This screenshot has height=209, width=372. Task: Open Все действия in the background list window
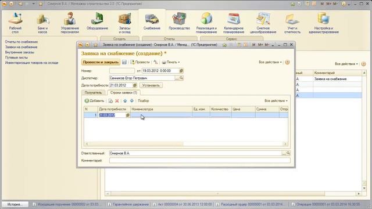pyautogui.click(x=346, y=64)
